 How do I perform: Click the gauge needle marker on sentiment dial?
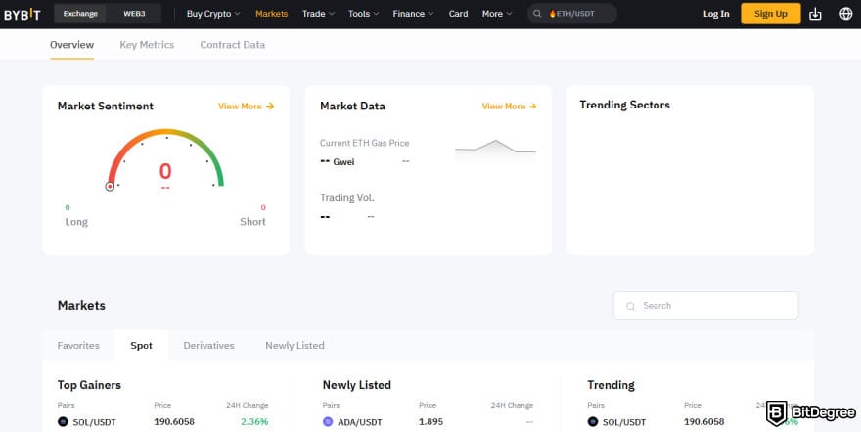point(110,187)
